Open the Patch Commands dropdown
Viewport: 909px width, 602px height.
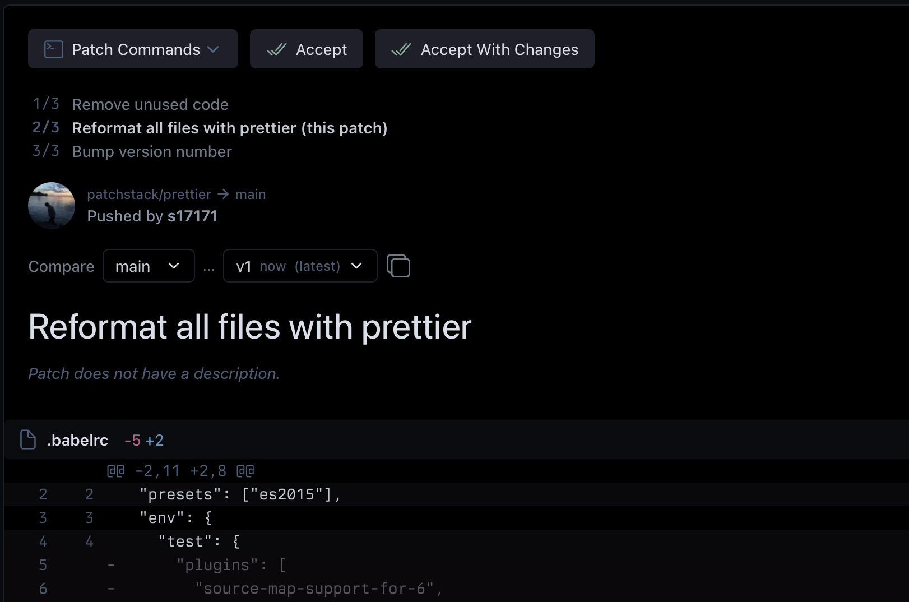tap(133, 49)
